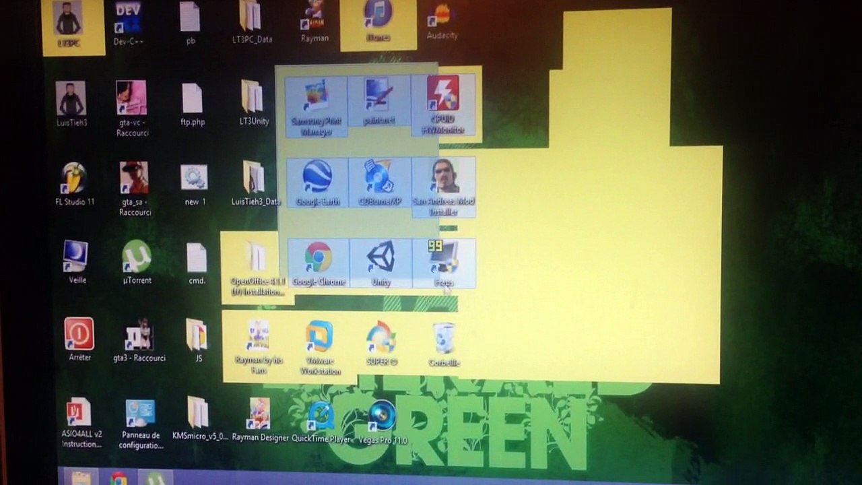Click the VMware Workstation shortcut

[x=320, y=348]
